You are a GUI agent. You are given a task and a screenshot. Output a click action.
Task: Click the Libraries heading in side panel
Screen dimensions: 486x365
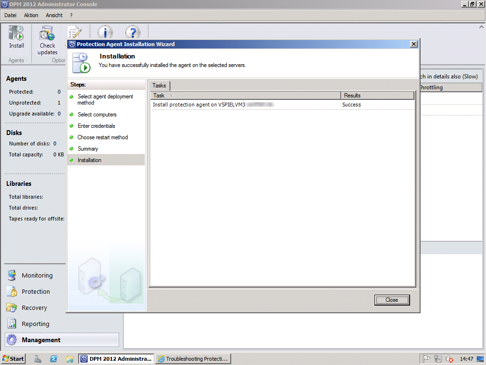click(19, 183)
